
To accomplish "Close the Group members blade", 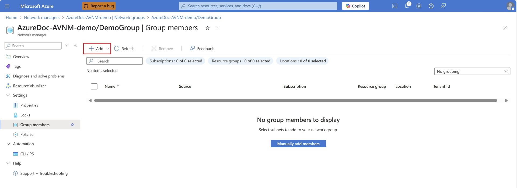I will [505, 28].
